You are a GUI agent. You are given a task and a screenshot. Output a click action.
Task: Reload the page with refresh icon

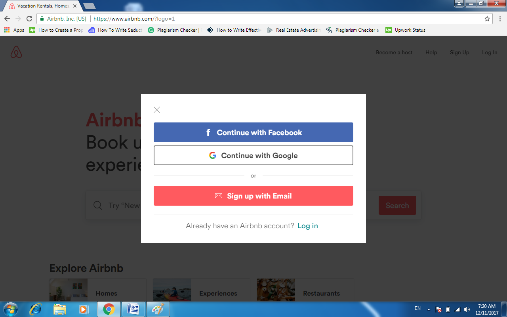[x=29, y=19]
